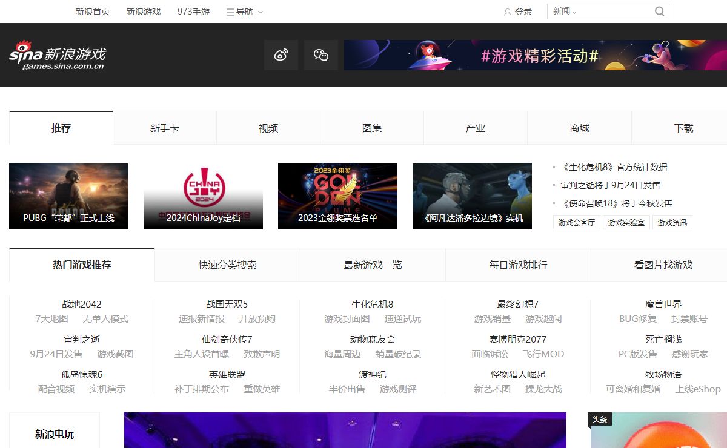Open PUBG "荣都" 正式上线 thumbnail
Screen dimensions: 727x448
tap(68, 196)
